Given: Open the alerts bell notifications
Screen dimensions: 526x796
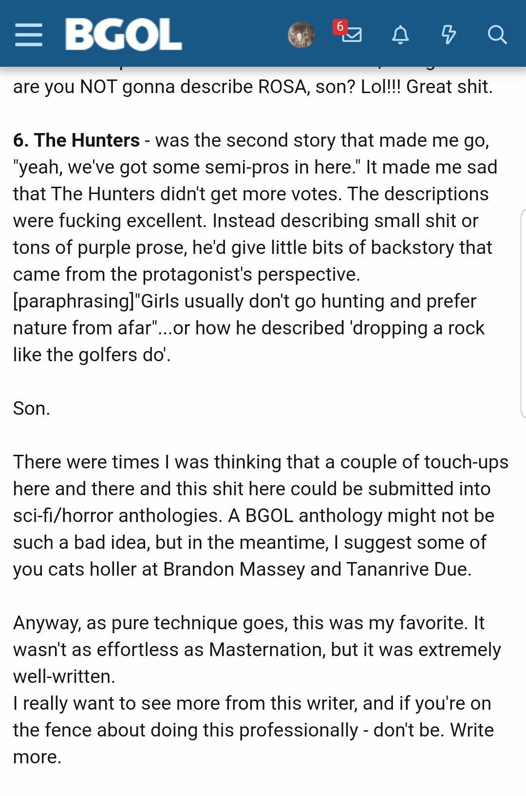Looking at the screenshot, I should tap(400, 35).
